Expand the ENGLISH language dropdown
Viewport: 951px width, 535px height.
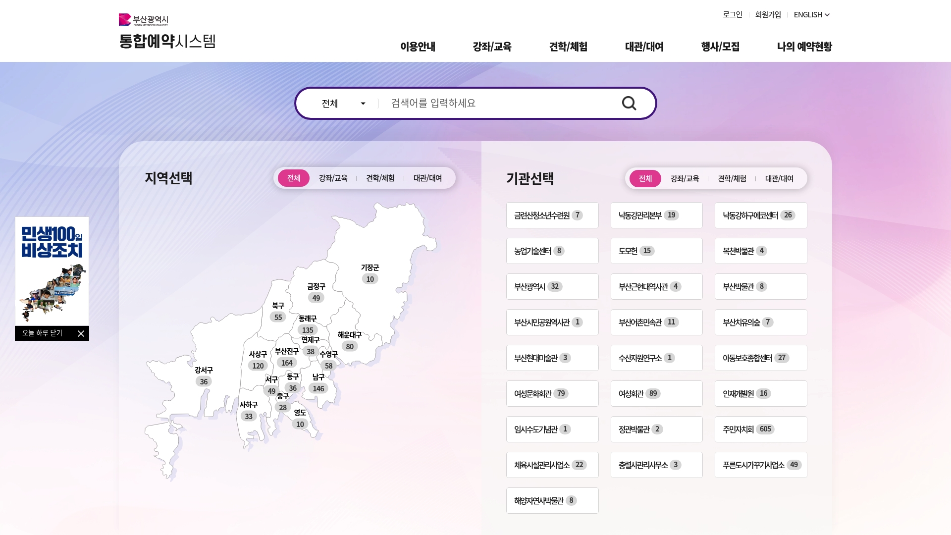pos(811,15)
